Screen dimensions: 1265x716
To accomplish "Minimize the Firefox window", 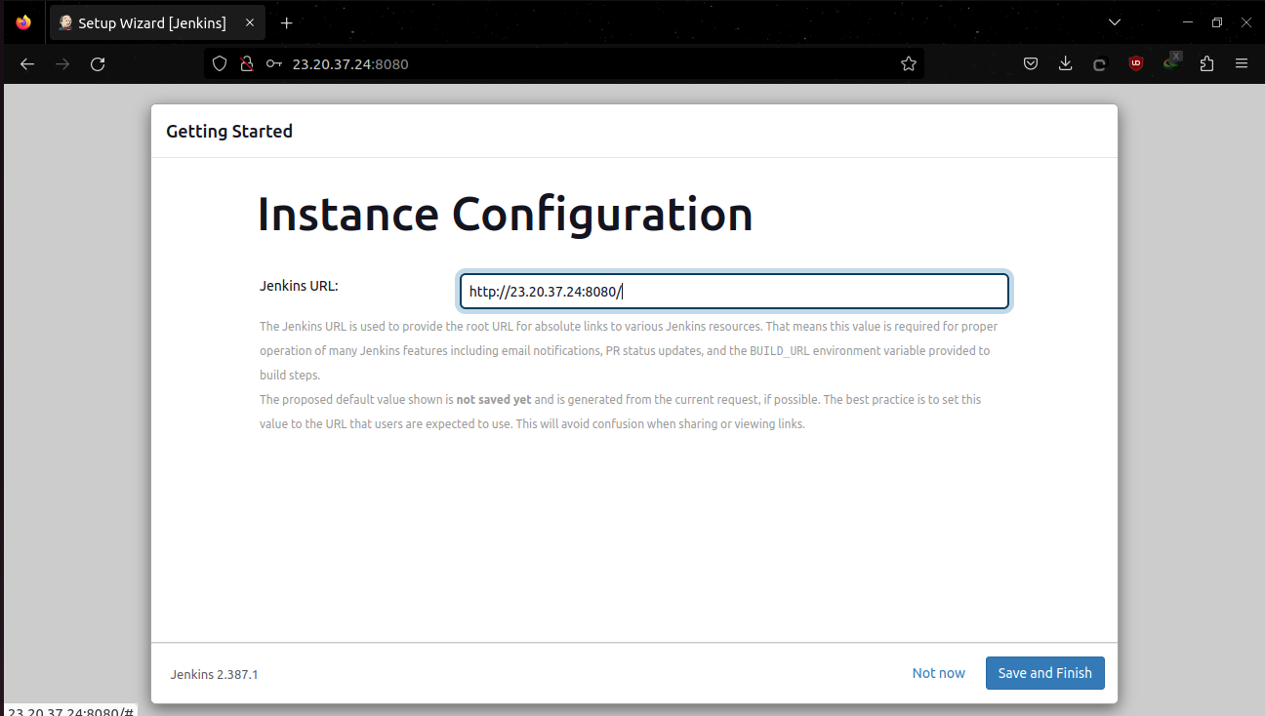I will click(x=1188, y=22).
